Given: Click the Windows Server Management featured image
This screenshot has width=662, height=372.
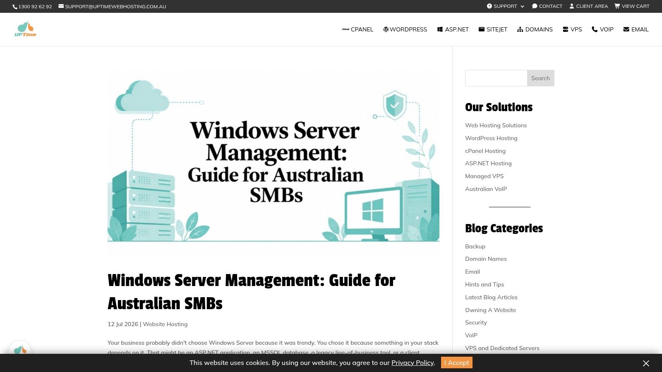Looking at the screenshot, I should pos(273,163).
